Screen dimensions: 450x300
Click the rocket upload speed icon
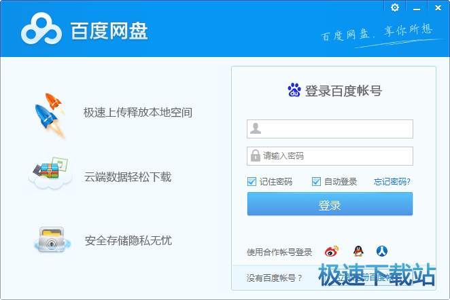[51, 115]
